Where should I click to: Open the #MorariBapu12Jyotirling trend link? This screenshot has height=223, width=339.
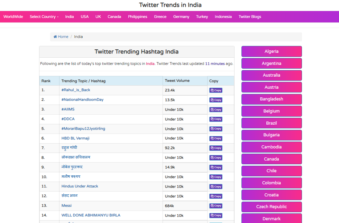coord(83,128)
